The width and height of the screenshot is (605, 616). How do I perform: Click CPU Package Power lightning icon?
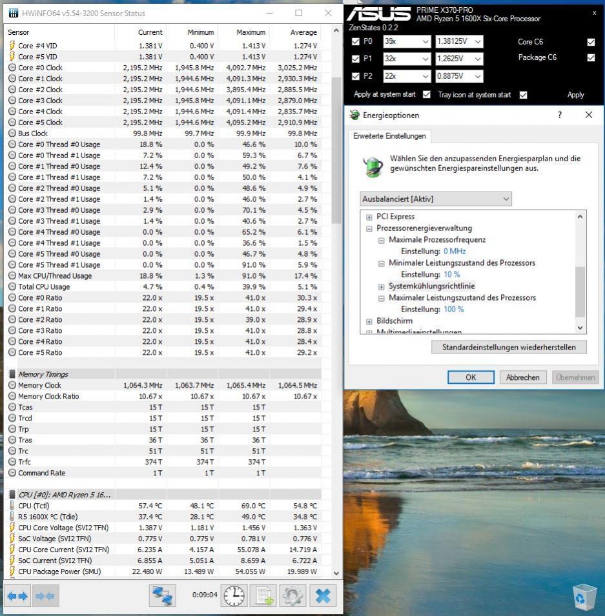pos(12,571)
